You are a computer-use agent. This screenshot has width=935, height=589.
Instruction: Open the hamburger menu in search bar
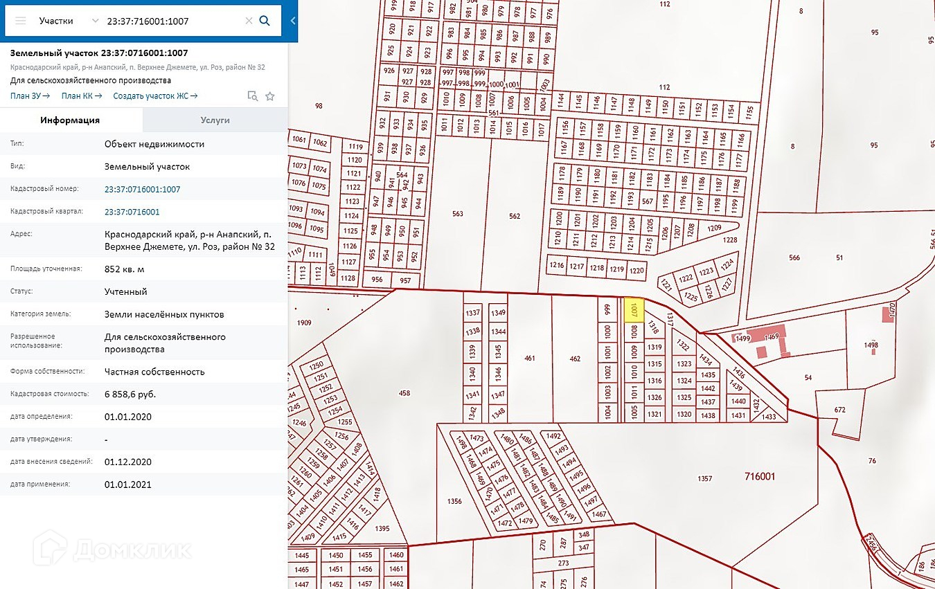[21, 21]
